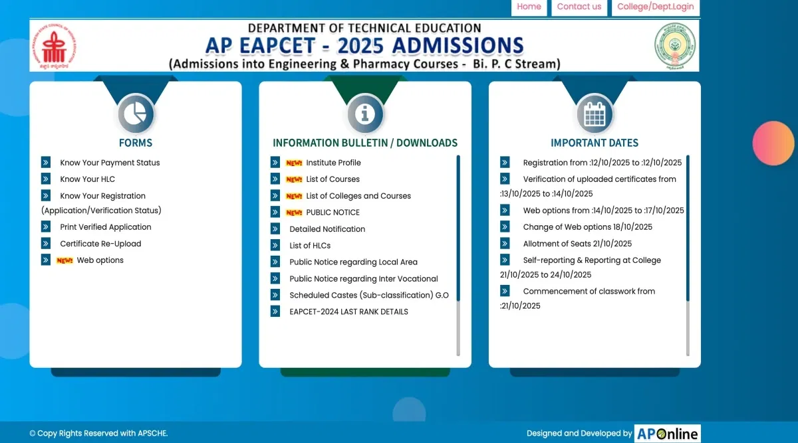
Task: Open Certificate Re-Upload link
Action: [100, 244]
